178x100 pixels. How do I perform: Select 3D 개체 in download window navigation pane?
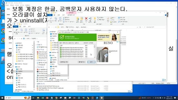[54, 57]
